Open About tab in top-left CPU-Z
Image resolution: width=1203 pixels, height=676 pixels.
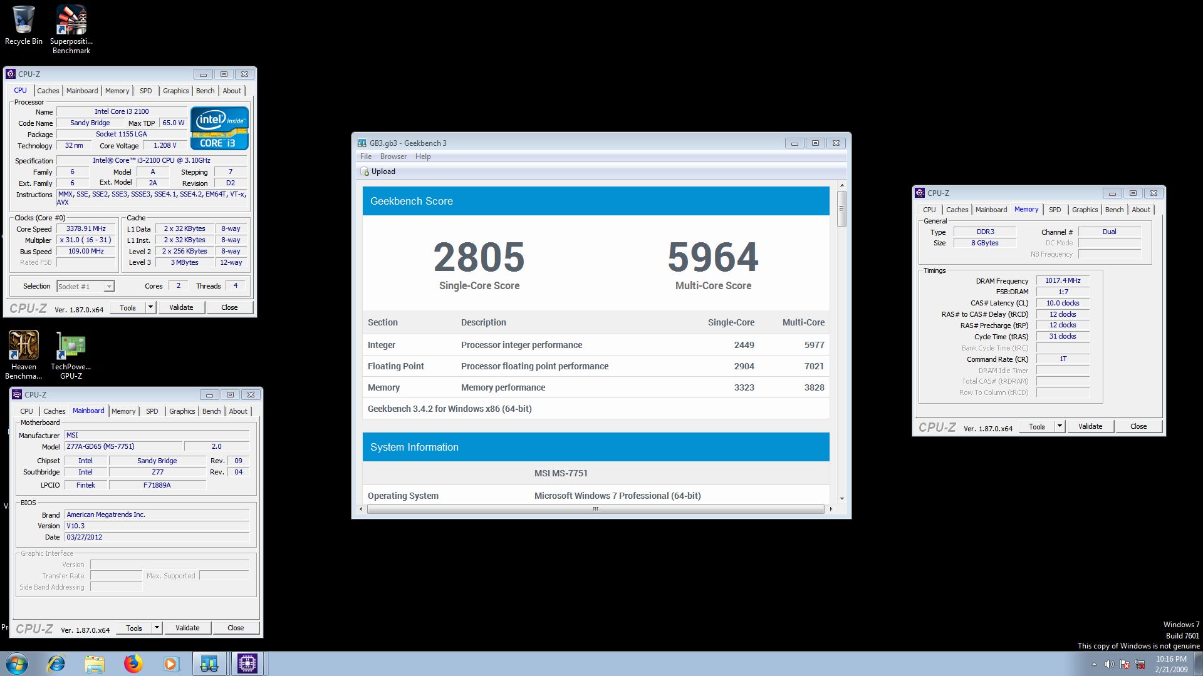tap(232, 91)
